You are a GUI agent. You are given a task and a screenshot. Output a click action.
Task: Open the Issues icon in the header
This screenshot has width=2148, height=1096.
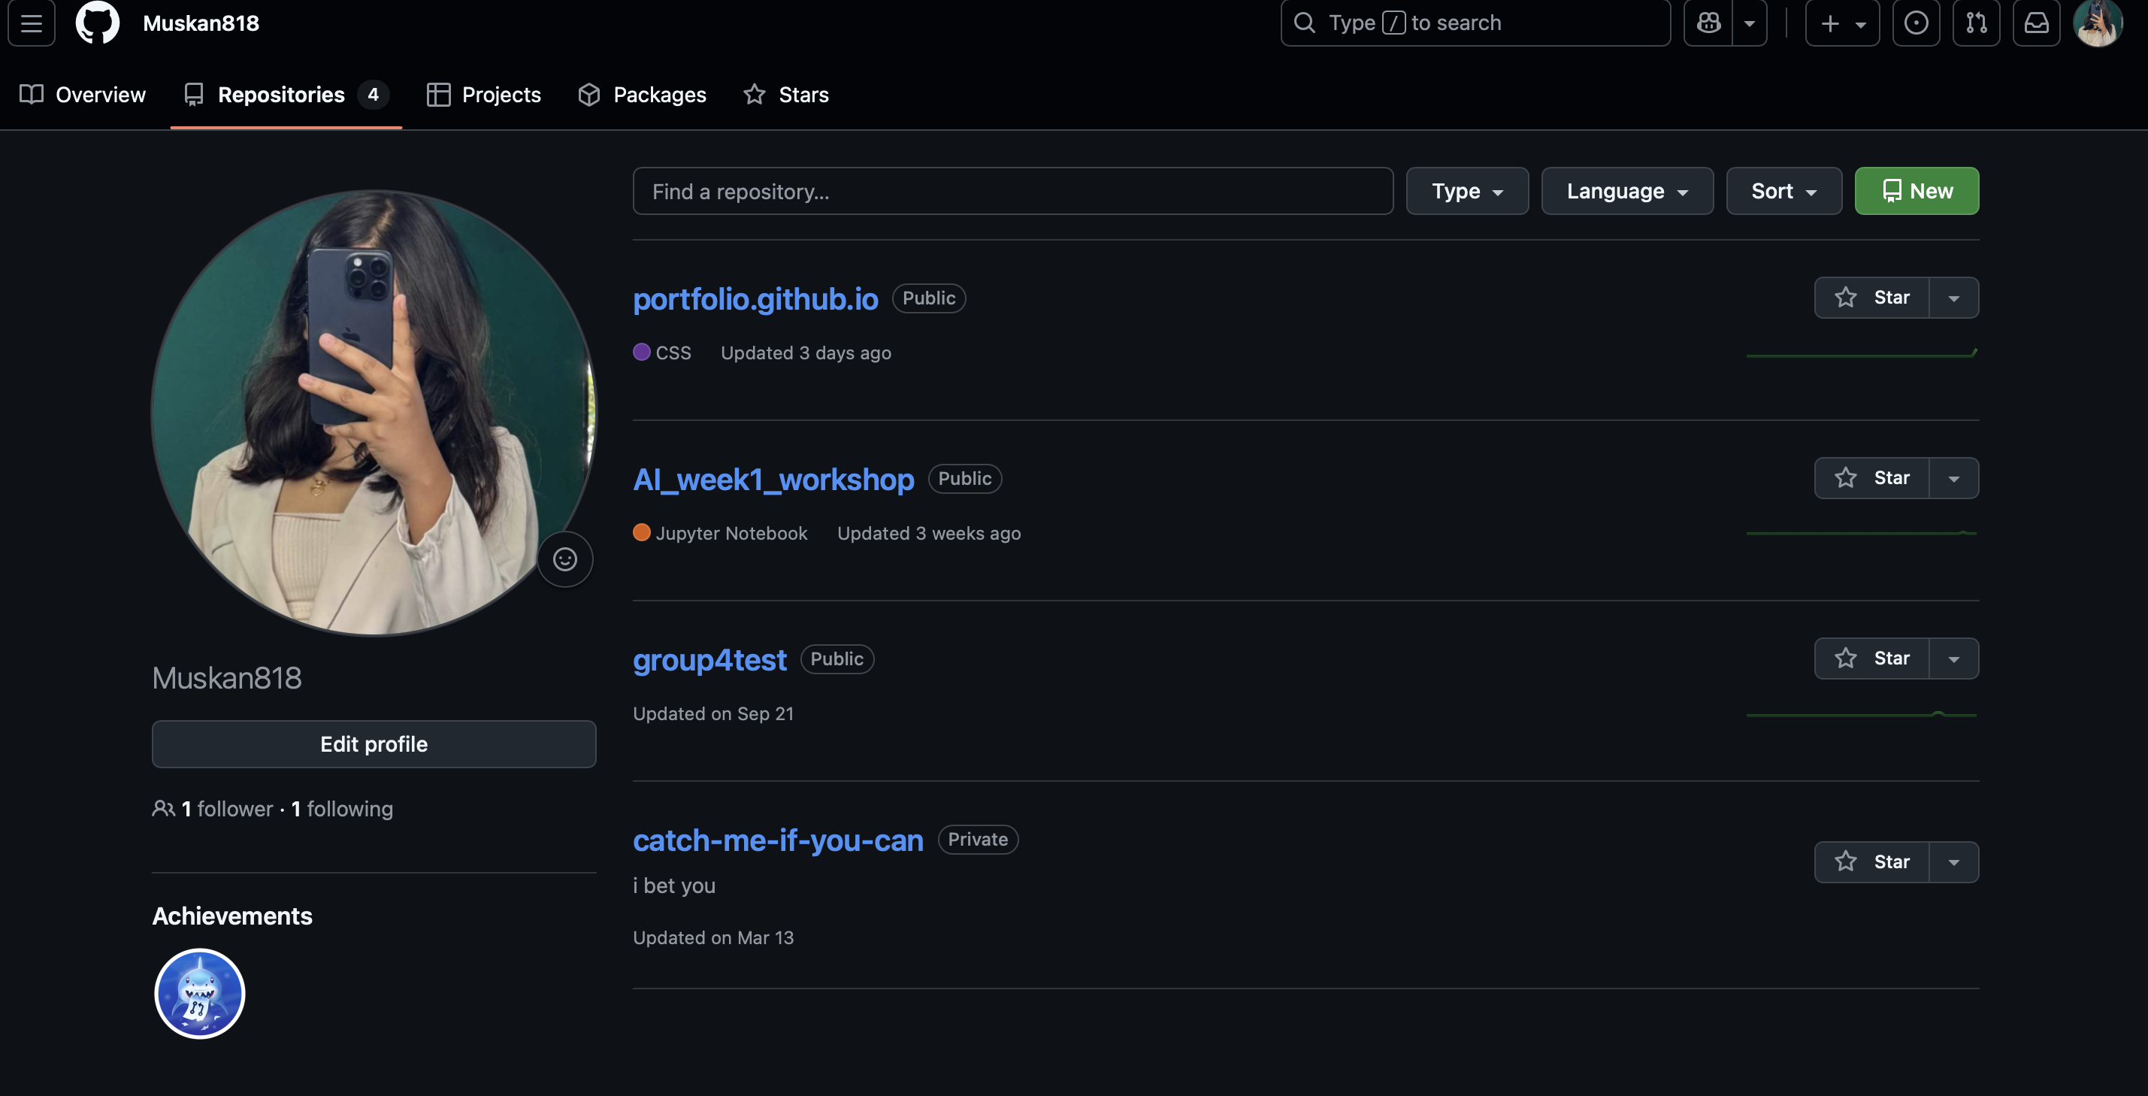(1915, 23)
